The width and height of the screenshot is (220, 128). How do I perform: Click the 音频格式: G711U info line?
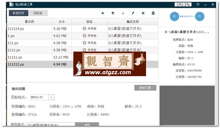(x=184, y=64)
